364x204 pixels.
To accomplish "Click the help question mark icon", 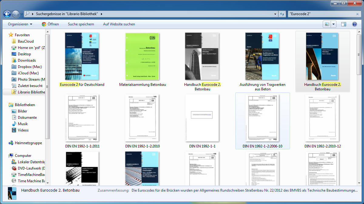I will [x=354, y=24].
